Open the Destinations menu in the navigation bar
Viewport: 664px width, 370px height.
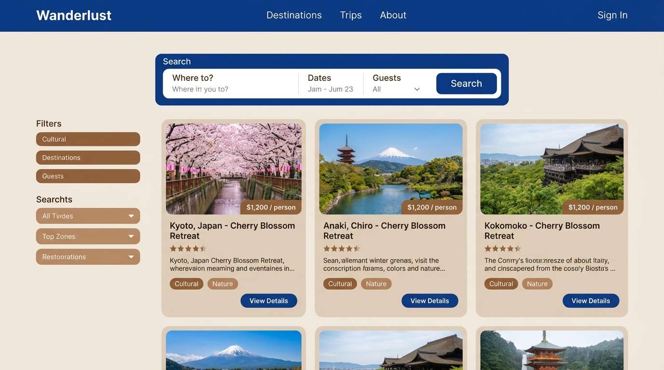pyautogui.click(x=294, y=15)
